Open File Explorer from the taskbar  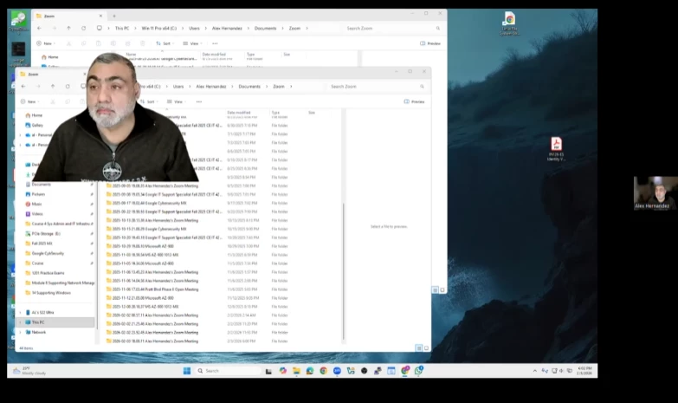point(296,371)
